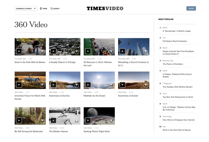
Task: Open In Aleppo, Displaced Returning link
Action: [x=177, y=75]
